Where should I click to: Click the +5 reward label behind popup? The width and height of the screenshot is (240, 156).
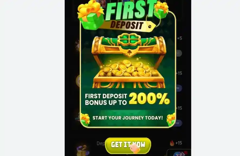pos(179,38)
